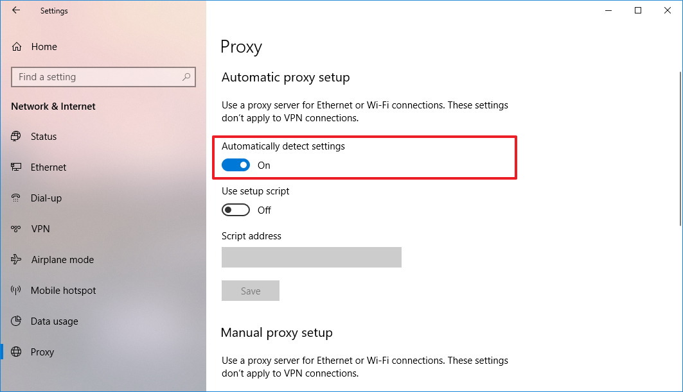Click the Proxy section icon
Image resolution: width=683 pixels, height=392 pixels.
[15, 352]
